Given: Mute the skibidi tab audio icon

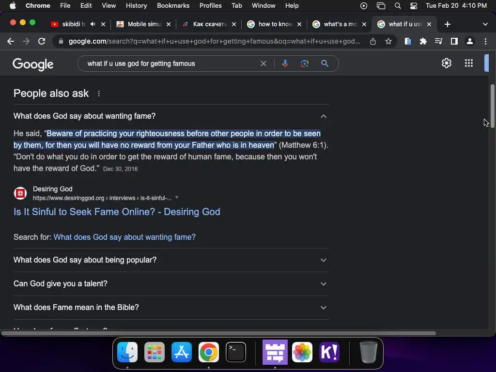Looking at the screenshot, I should click(x=93, y=24).
